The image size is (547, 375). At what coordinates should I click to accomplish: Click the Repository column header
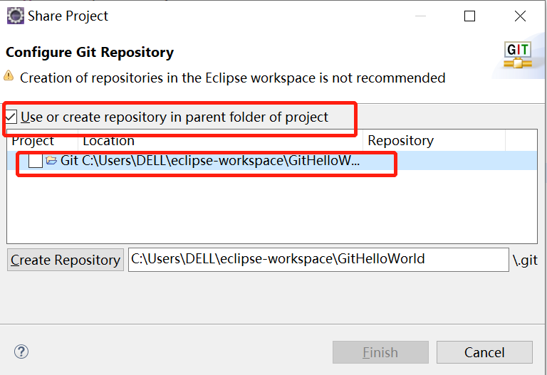pos(400,141)
